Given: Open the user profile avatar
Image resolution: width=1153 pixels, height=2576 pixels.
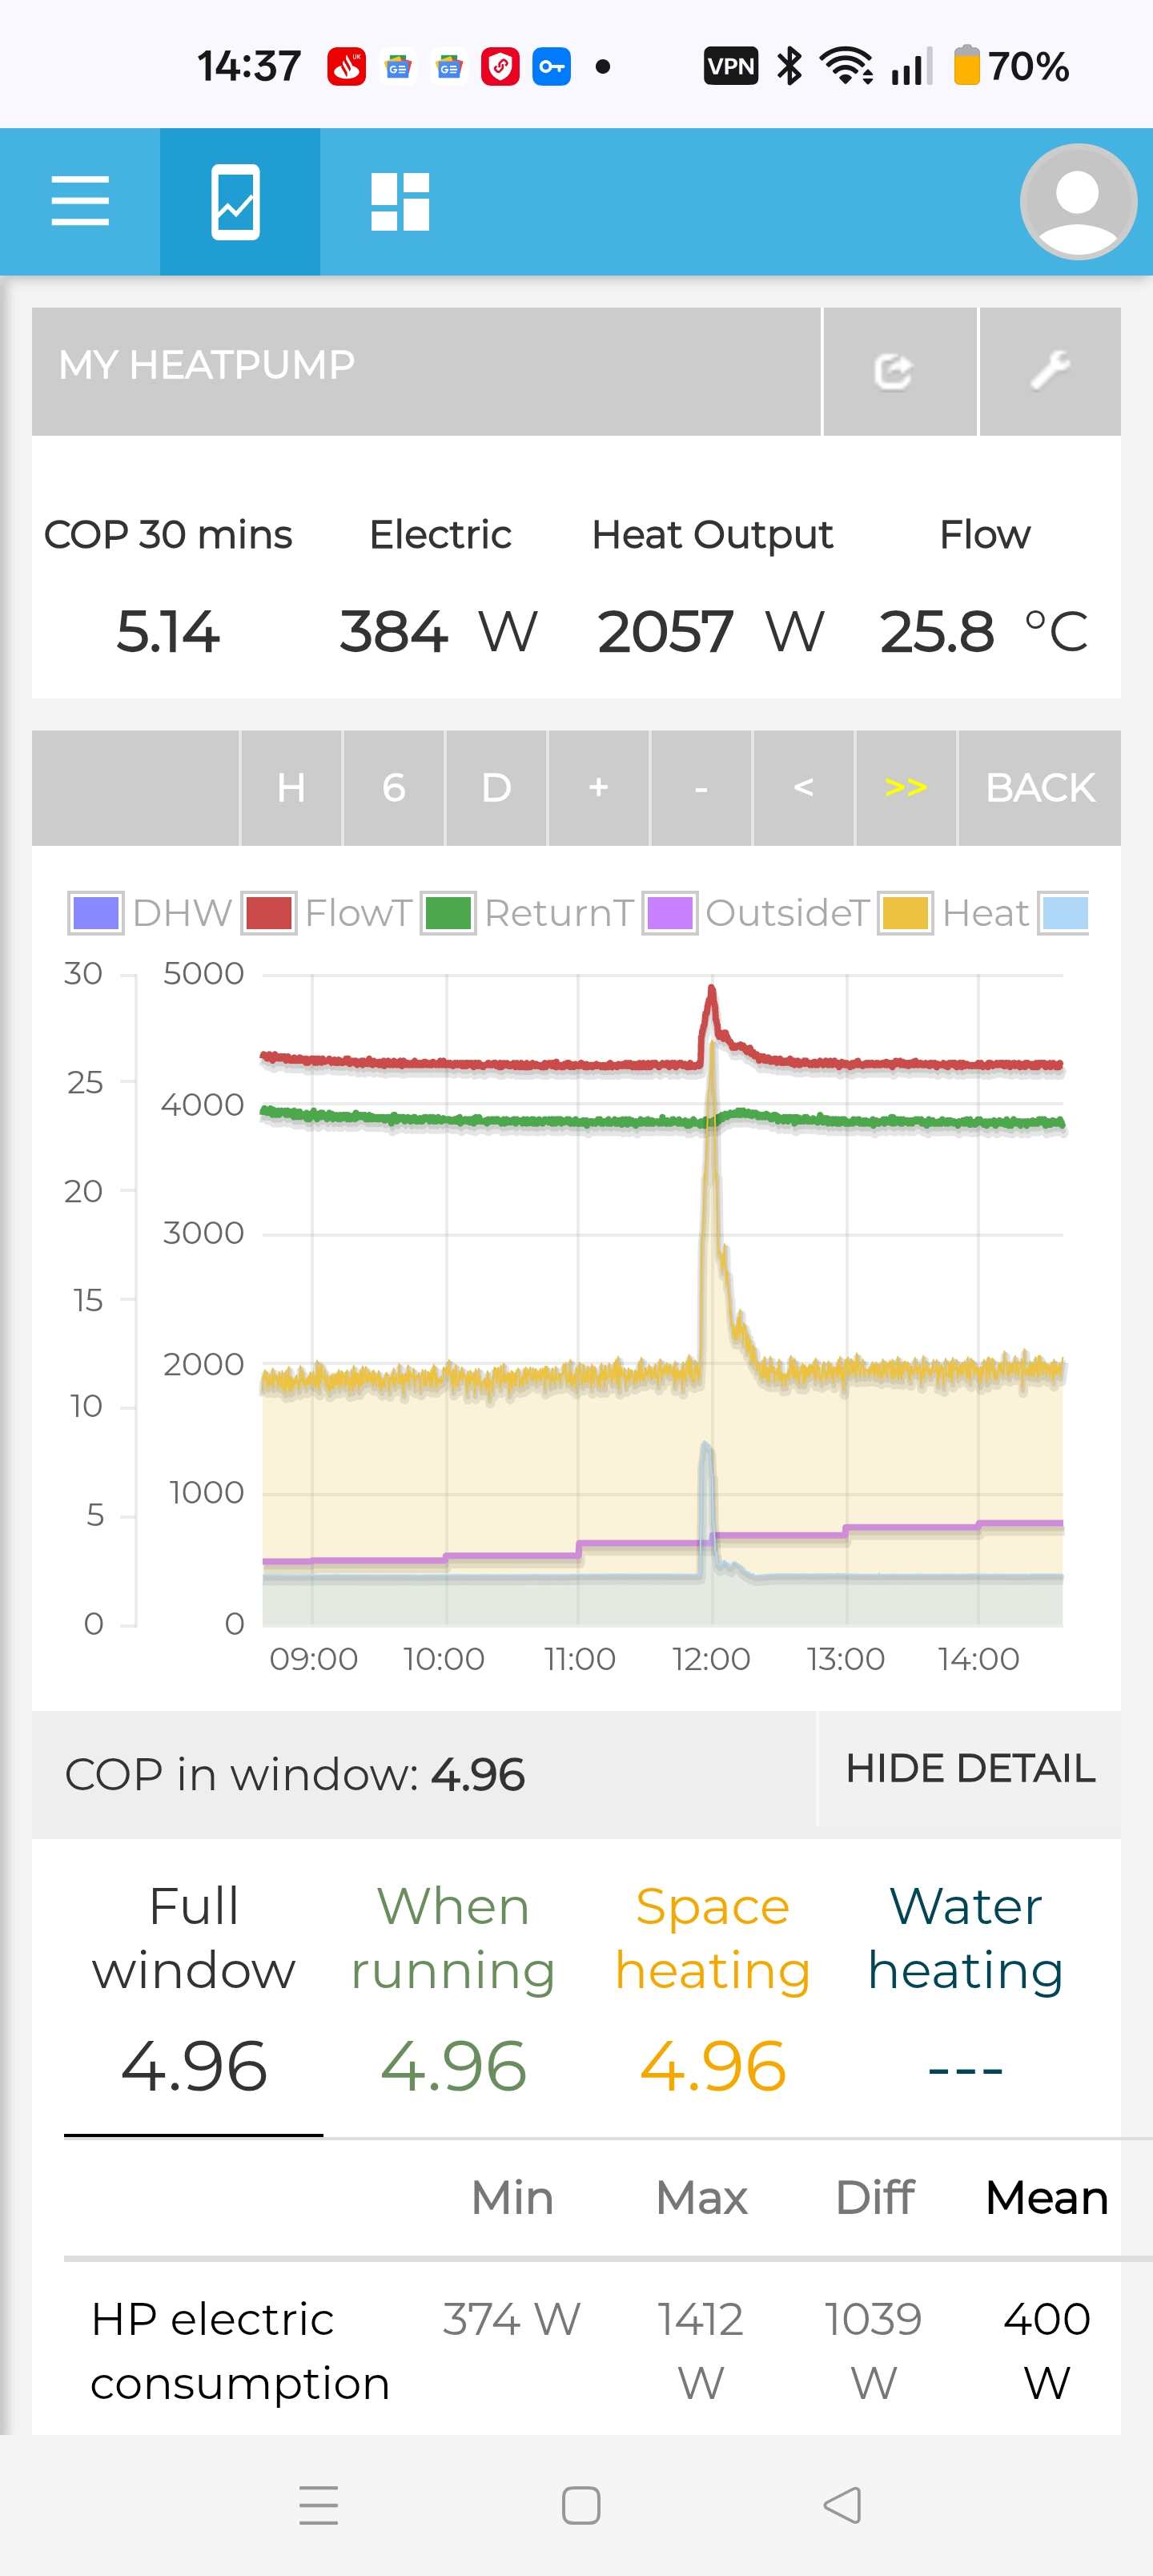Looking at the screenshot, I should point(1077,201).
